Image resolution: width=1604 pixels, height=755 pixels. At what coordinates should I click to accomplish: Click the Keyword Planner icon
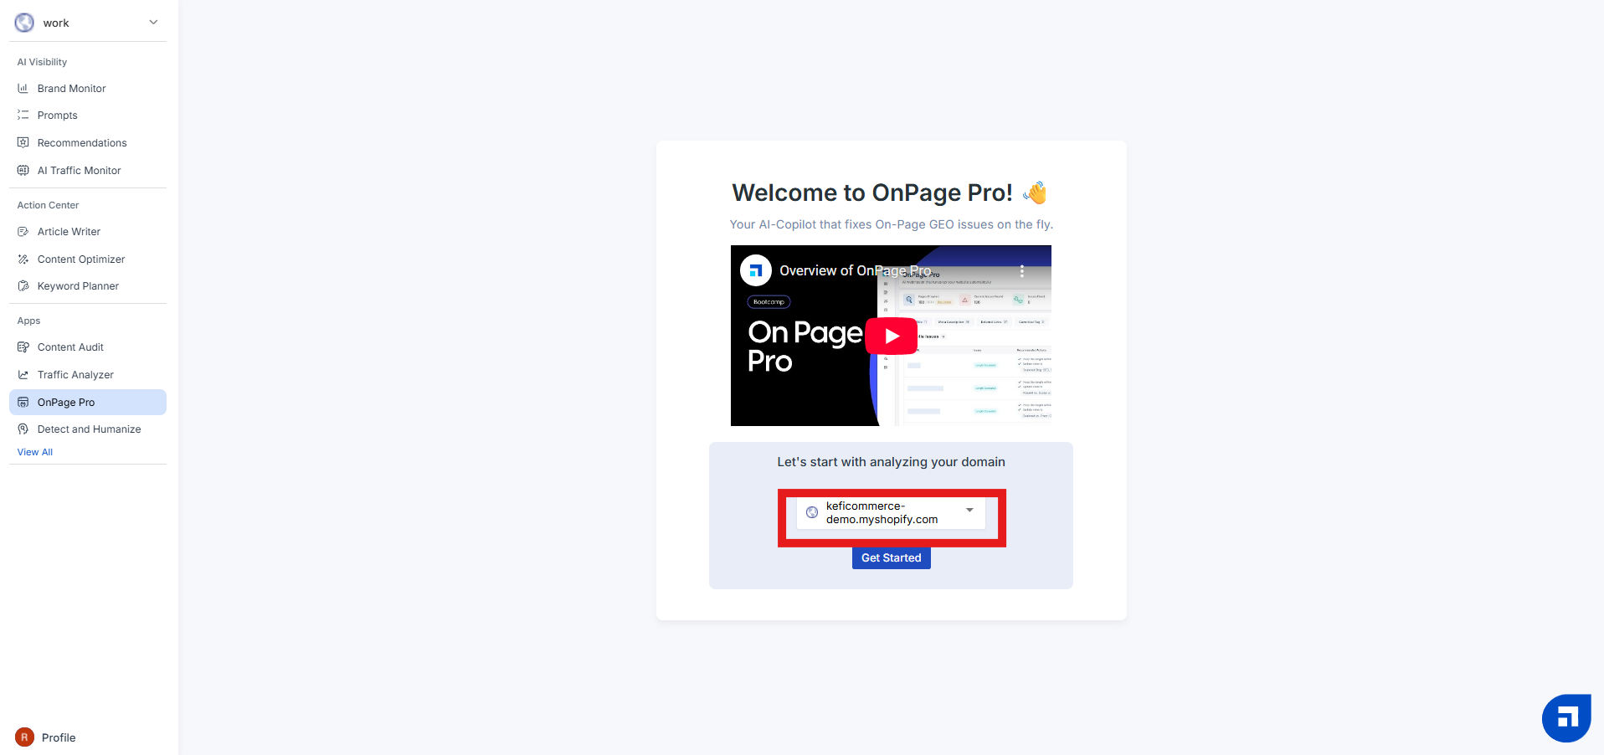[x=23, y=286]
